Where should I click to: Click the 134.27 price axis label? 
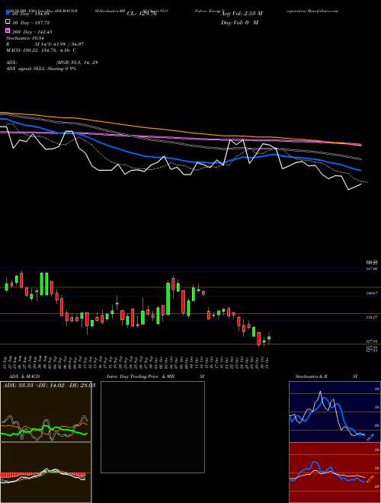tap(371, 317)
